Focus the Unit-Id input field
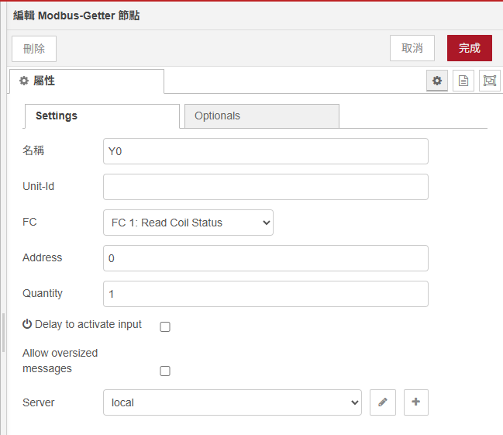The height and width of the screenshot is (435, 503). point(265,187)
